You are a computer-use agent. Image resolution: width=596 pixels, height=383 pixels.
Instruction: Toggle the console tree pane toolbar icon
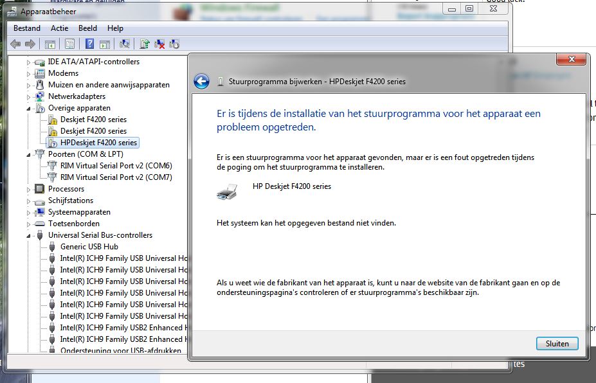[x=50, y=44]
